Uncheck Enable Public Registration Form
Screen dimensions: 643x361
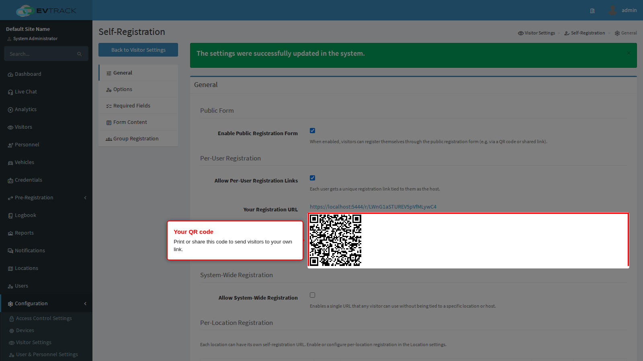(x=312, y=131)
